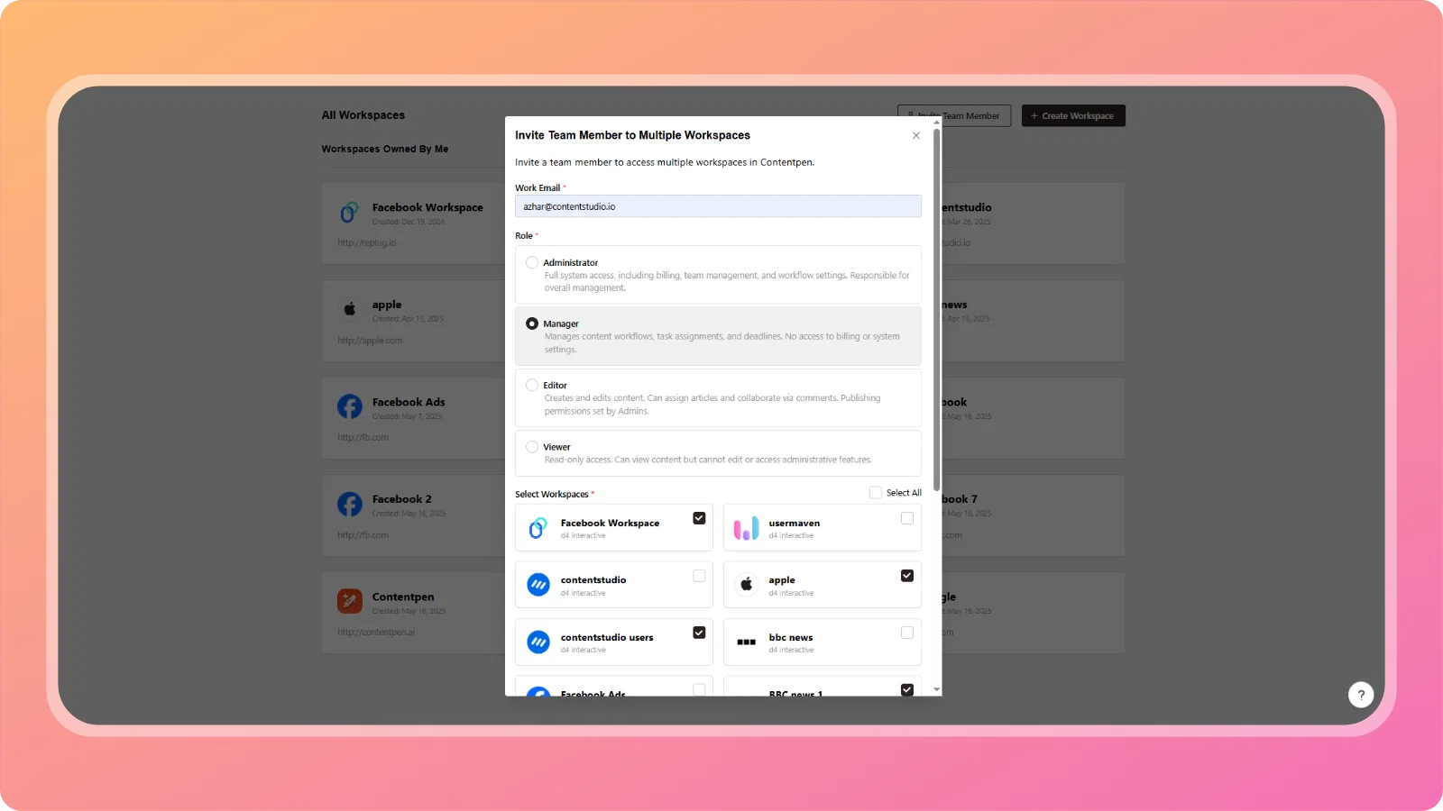Open the http://replug.io link
Image resolution: width=1443 pixels, height=811 pixels.
(x=367, y=242)
